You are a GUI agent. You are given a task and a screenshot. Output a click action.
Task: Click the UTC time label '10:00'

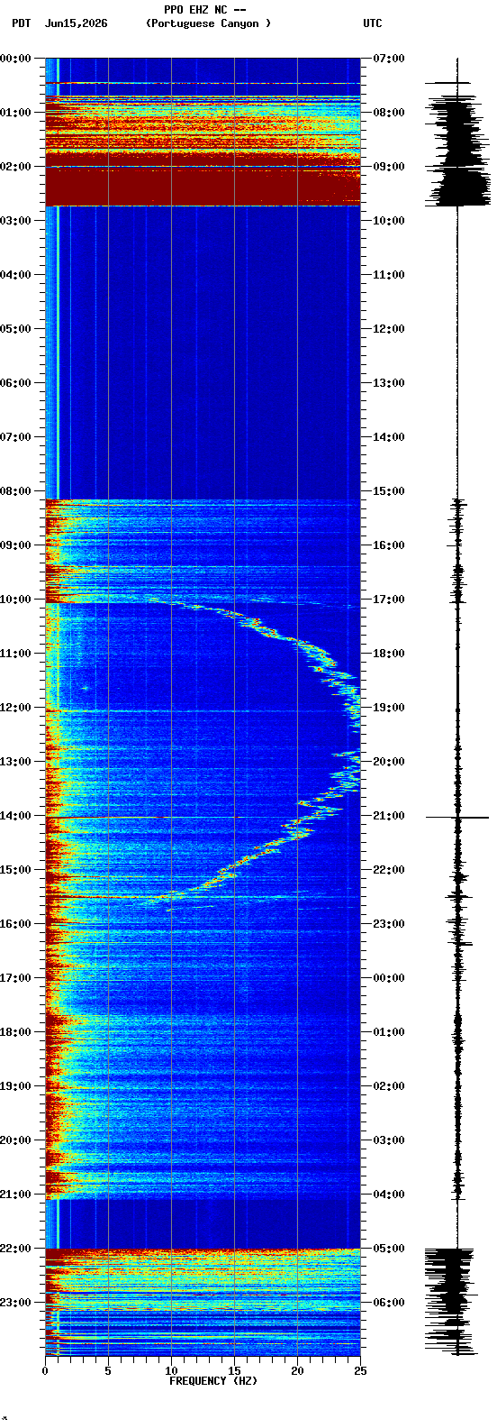[x=389, y=221]
